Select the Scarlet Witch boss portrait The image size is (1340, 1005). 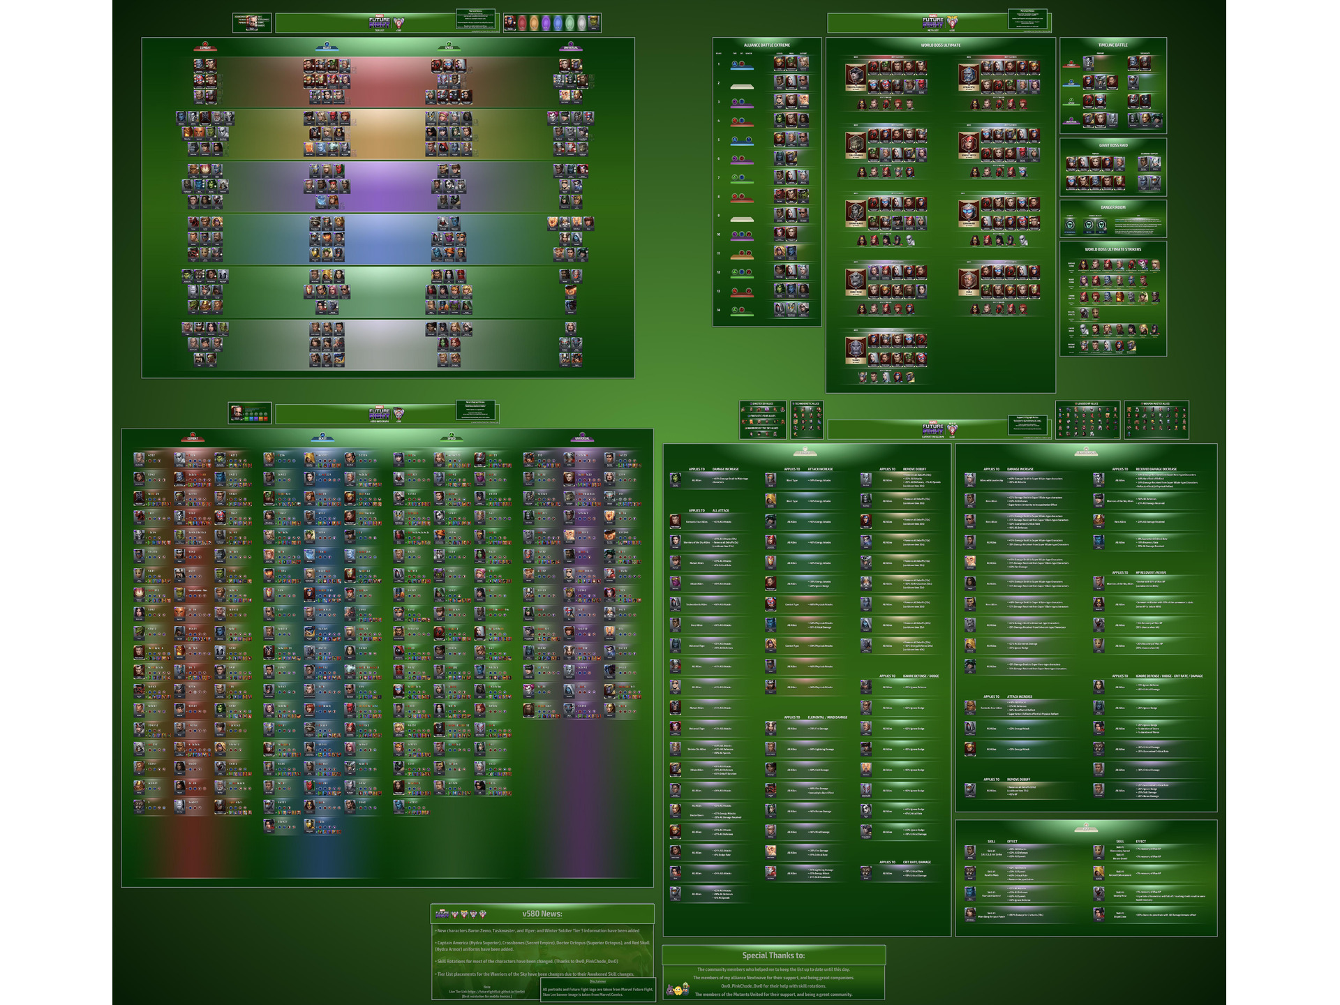point(968,144)
